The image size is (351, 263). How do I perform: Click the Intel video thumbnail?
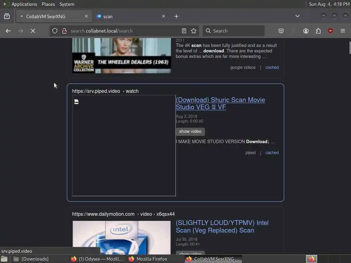click(122, 238)
